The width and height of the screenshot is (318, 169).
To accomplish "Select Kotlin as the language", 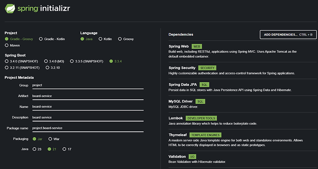I will pyautogui.click(x=101, y=39).
